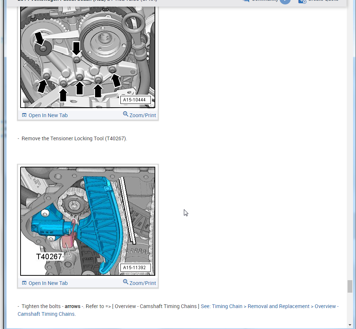Click the 'Remove the Tensioner Locking Tool (T40267)' text
Screen dimensions: 356x329
(x=74, y=138)
